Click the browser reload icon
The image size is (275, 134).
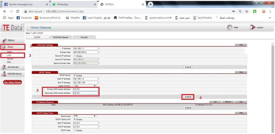tap(17, 11)
